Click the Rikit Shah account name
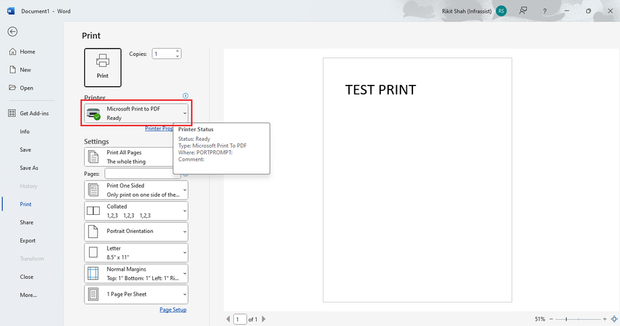The height and width of the screenshot is (326, 620). 466,11
